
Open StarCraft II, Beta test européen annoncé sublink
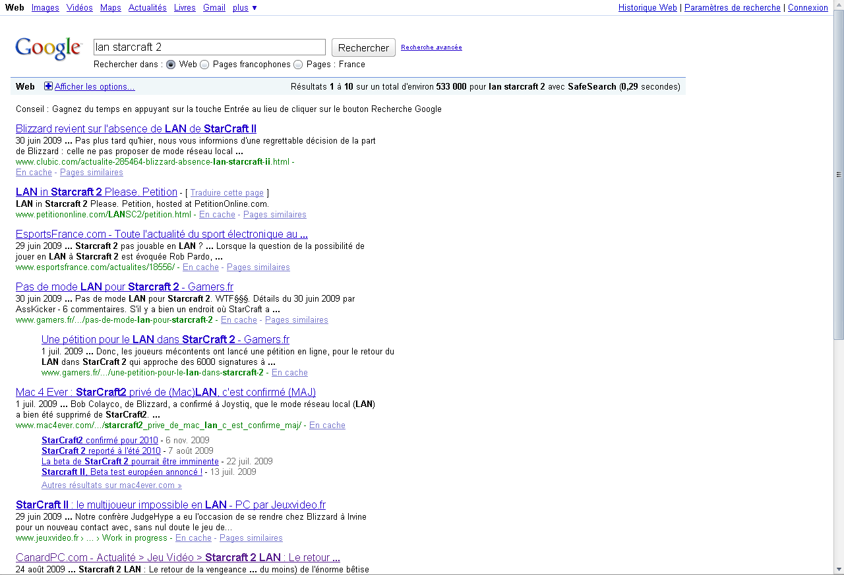(x=122, y=472)
